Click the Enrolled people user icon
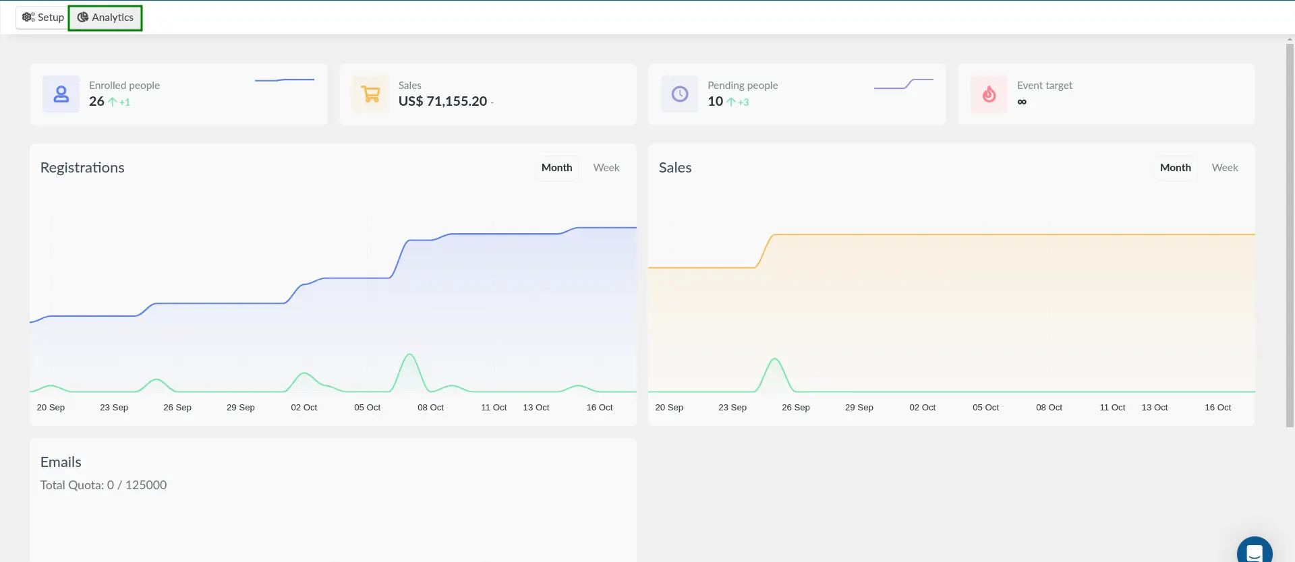1295x562 pixels. 61,94
